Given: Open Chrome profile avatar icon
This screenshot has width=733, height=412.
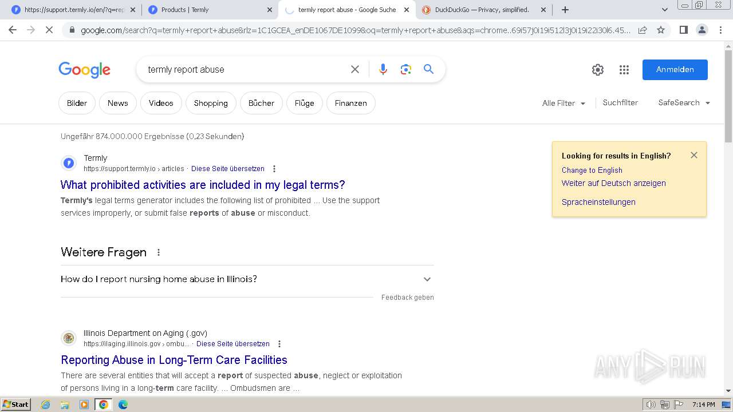Looking at the screenshot, I should pyautogui.click(x=702, y=30).
